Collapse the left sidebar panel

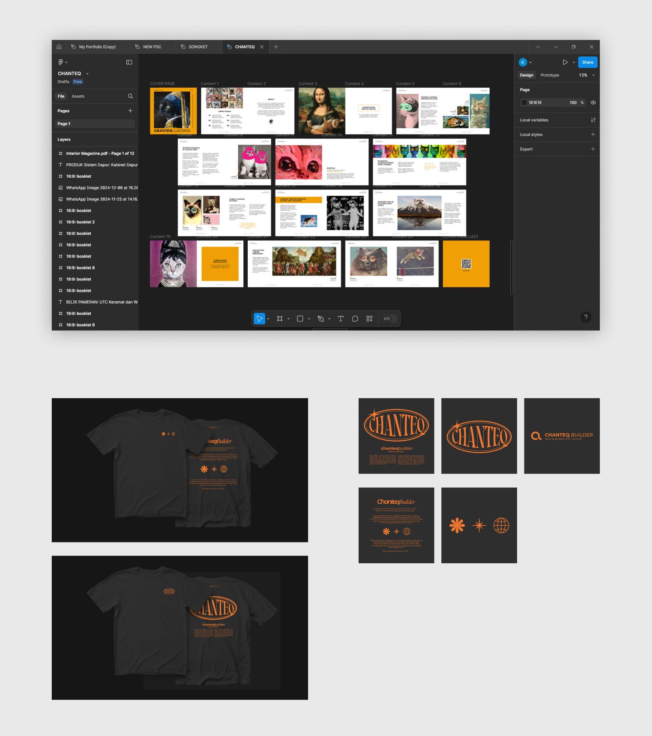tap(129, 62)
